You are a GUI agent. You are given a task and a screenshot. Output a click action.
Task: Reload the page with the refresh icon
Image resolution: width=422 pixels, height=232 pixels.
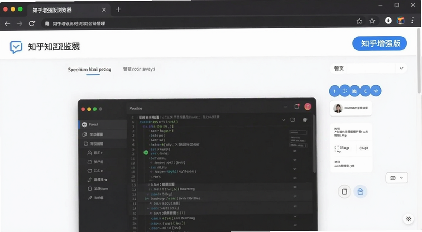point(32,23)
